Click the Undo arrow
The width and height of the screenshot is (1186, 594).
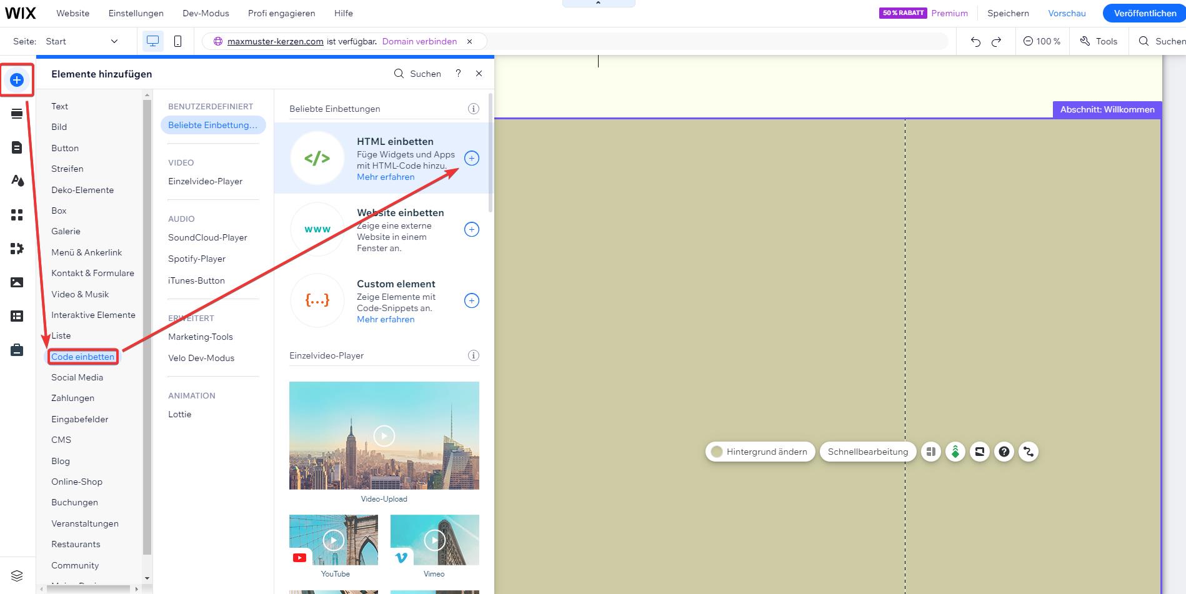click(x=975, y=41)
